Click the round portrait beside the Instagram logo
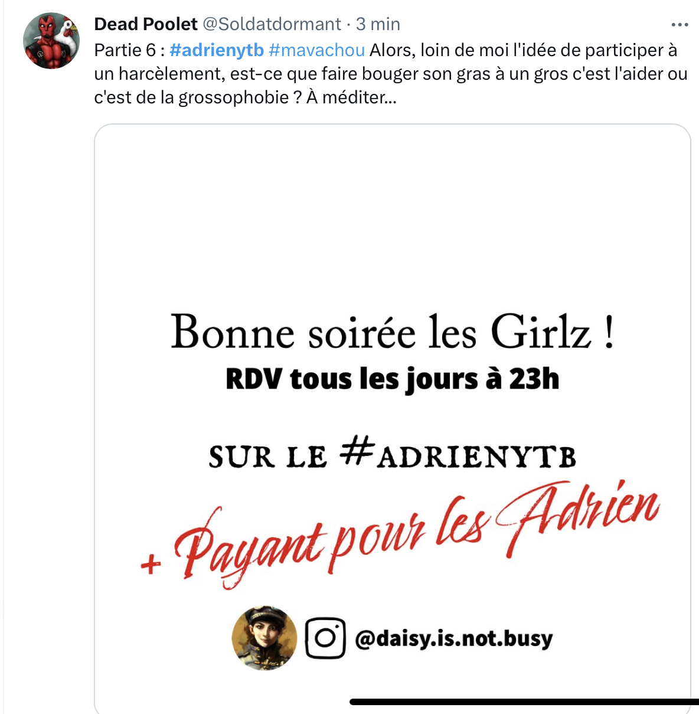Image resolution: width=699 pixels, height=714 pixels. tap(264, 638)
